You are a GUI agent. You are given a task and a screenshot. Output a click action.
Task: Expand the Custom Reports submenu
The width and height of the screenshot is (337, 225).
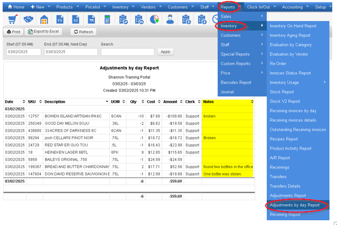tap(242, 64)
